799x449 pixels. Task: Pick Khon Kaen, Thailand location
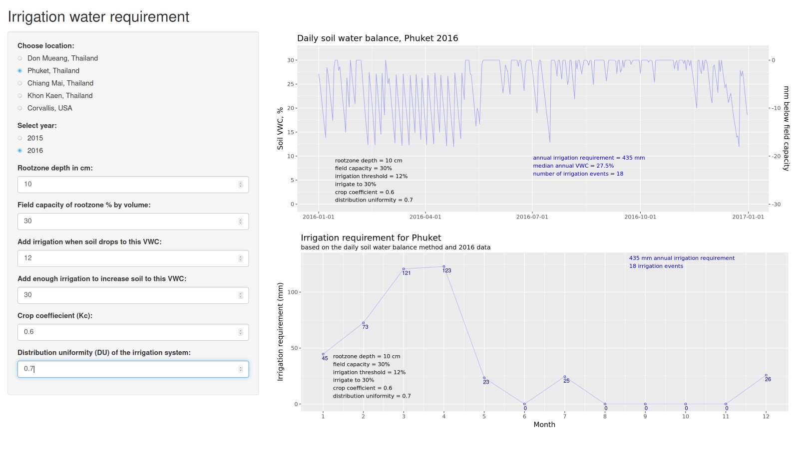click(20, 96)
